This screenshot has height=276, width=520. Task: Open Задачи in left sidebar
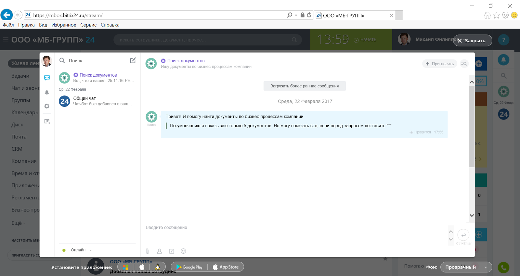(x=20, y=76)
